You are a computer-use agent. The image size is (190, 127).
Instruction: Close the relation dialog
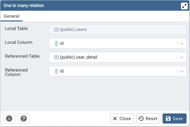point(122,119)
